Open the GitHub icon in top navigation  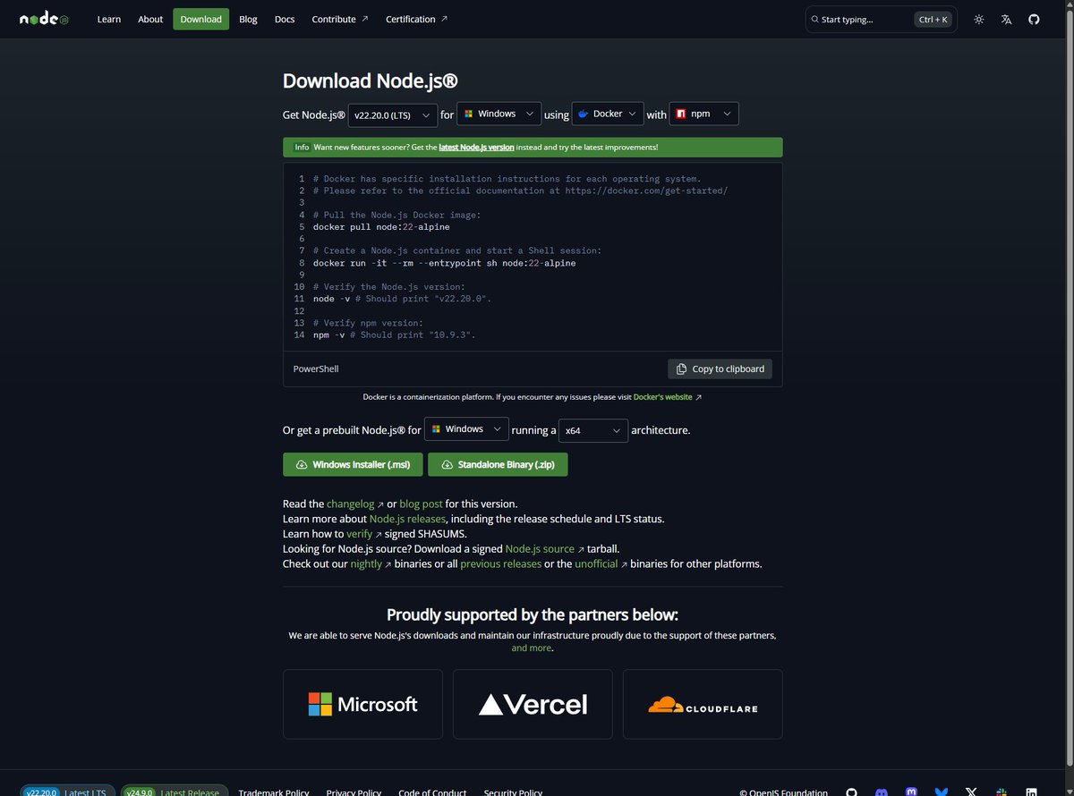click(1034, 19)
